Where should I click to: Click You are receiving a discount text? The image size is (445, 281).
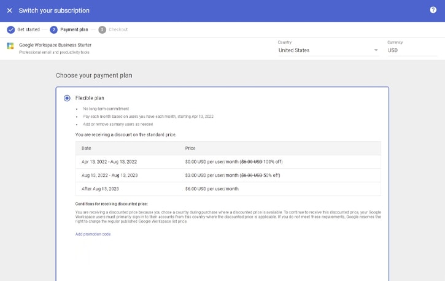point(126,135)
